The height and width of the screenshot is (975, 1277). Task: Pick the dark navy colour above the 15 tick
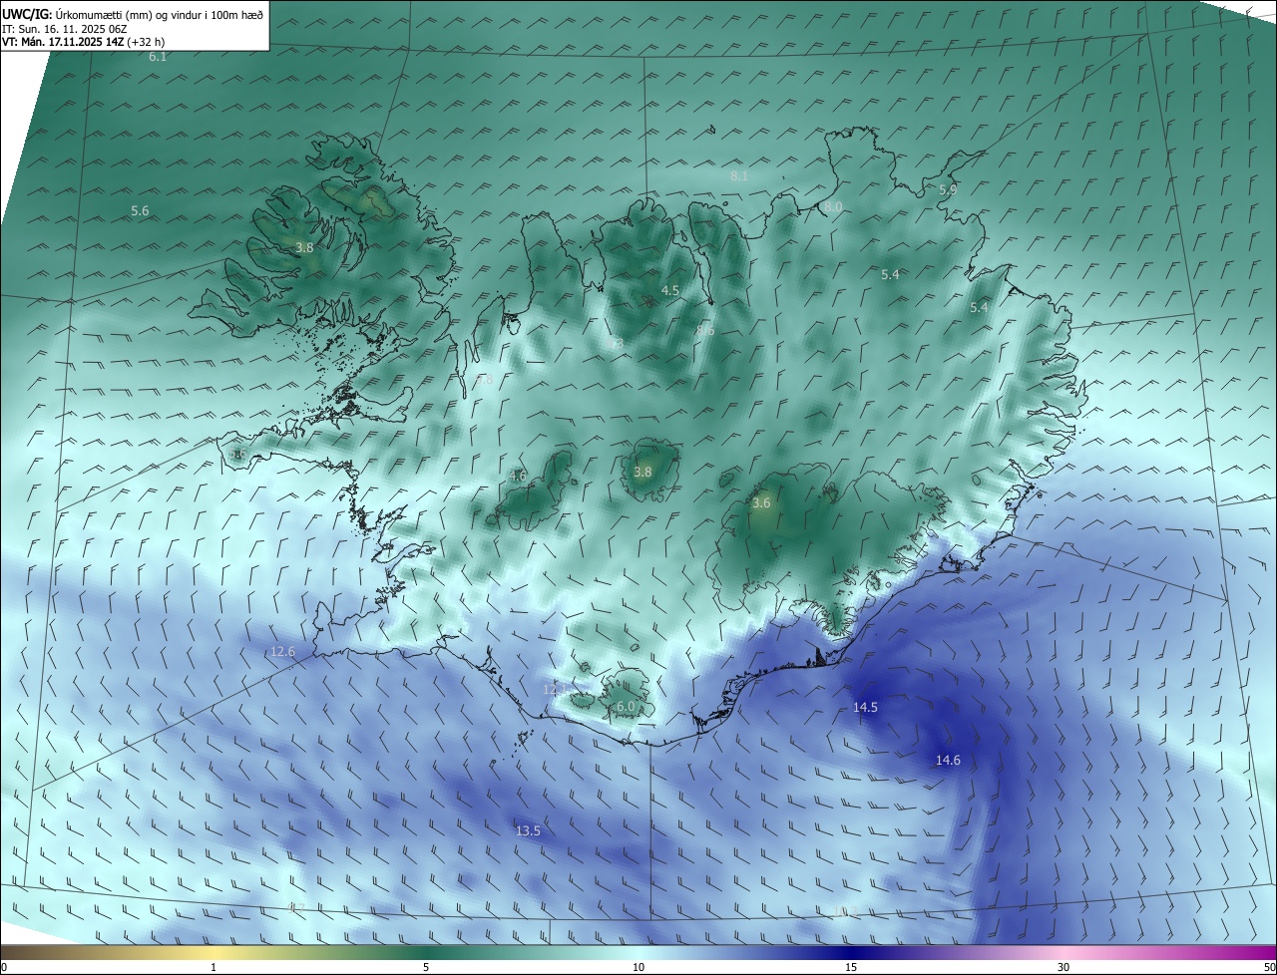(x=851, y=952)
